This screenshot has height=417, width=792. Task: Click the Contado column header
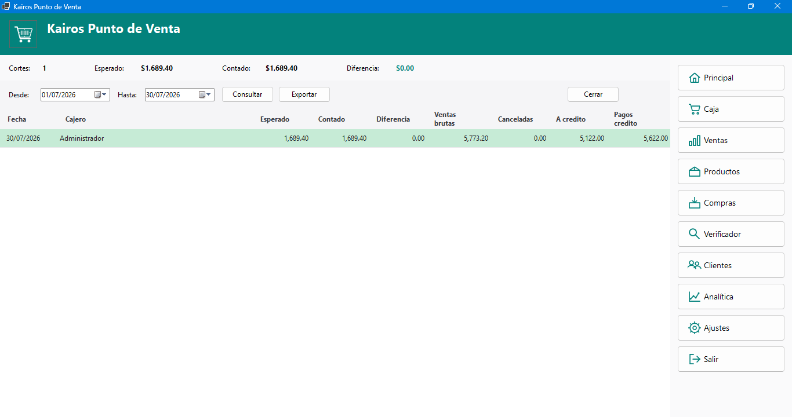click(x=332, y=119)
